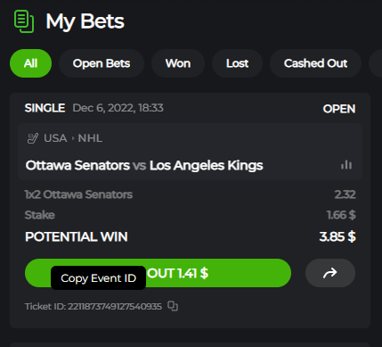Switch to Open Bets filter

pyautogui.click(x=102, y=63)
